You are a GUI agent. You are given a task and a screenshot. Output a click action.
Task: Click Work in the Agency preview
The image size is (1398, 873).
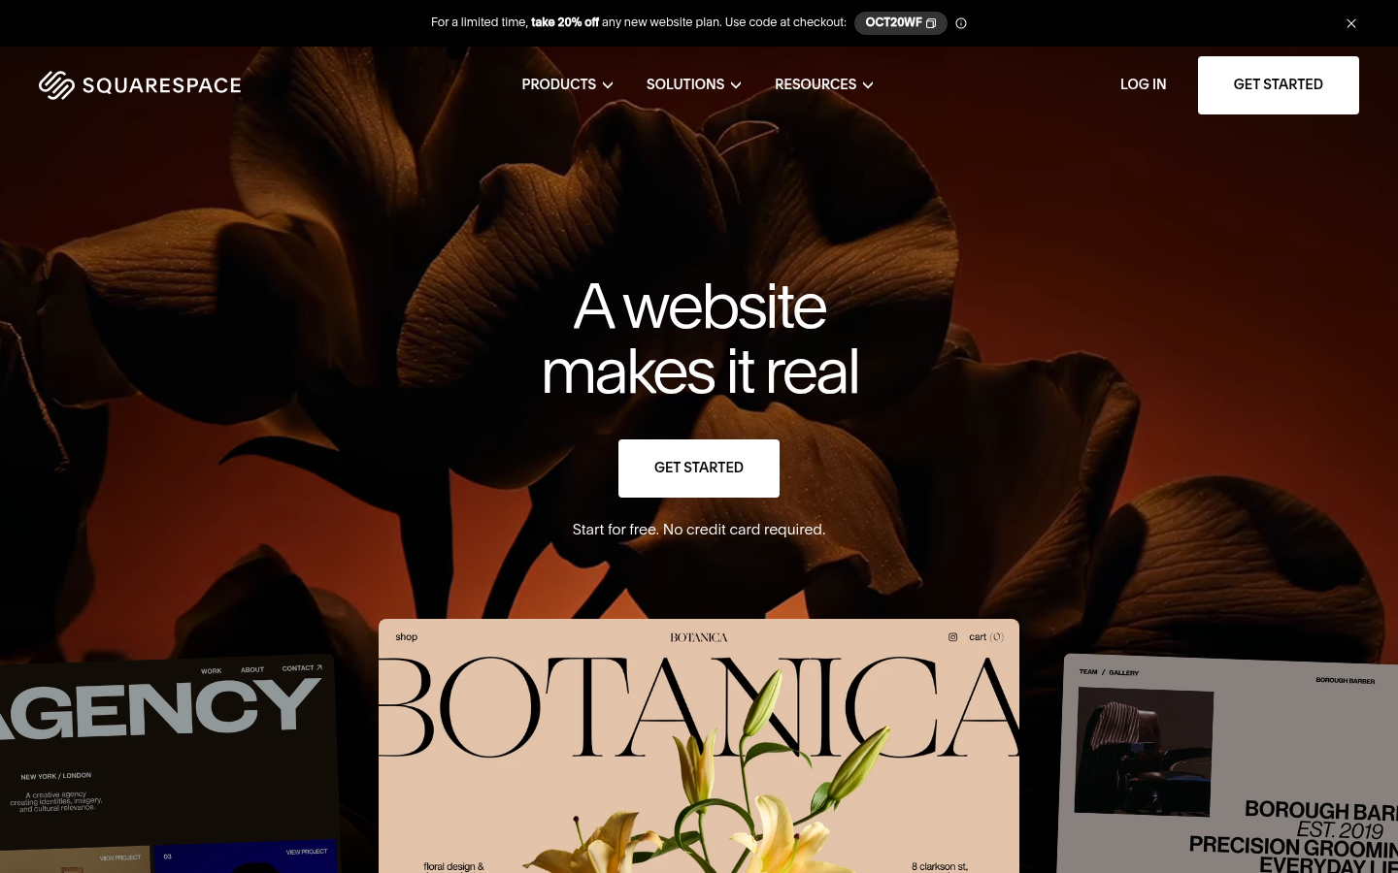click(x=211, y=671)
